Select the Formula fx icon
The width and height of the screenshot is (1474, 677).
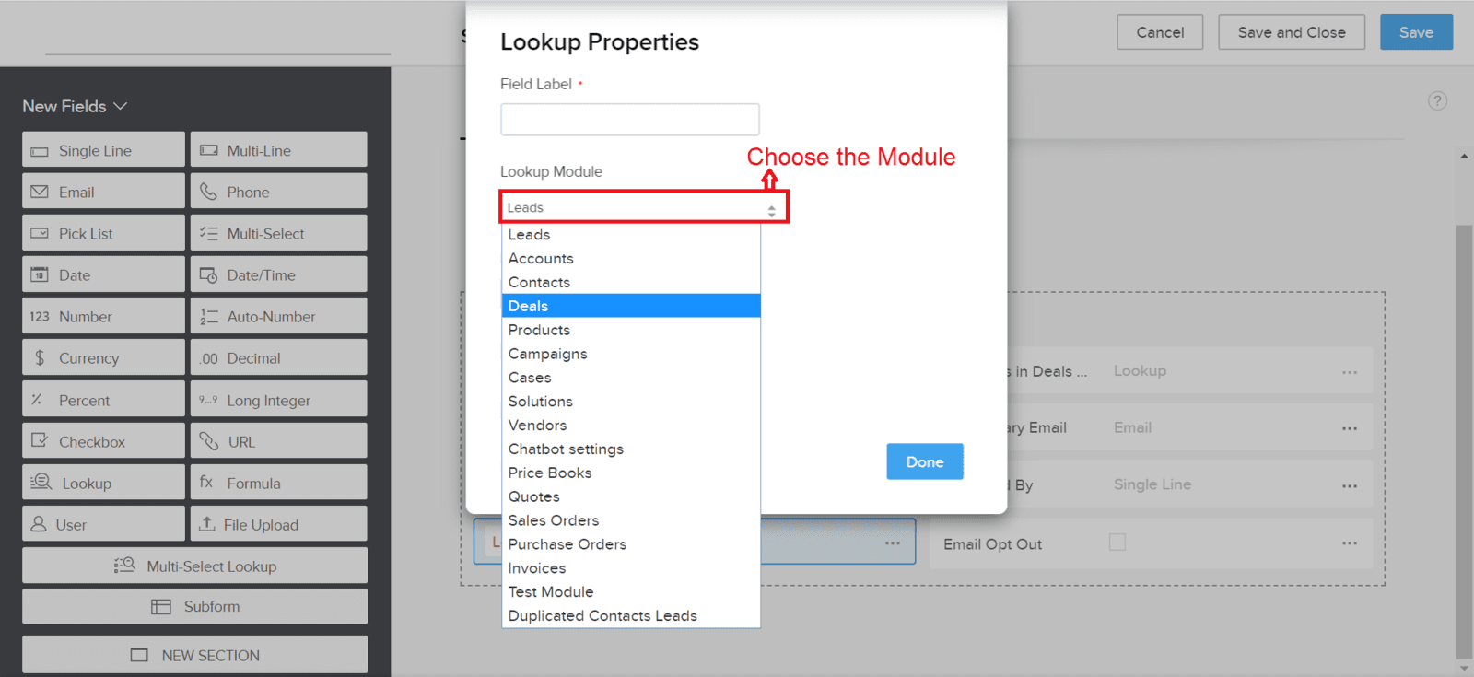(206, 482)
